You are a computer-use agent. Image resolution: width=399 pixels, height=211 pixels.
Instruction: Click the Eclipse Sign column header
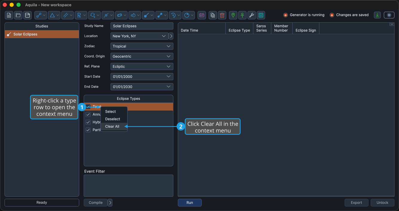point(306,28)
